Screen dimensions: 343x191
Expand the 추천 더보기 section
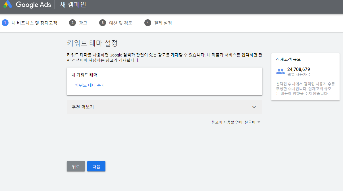(164, 107)
